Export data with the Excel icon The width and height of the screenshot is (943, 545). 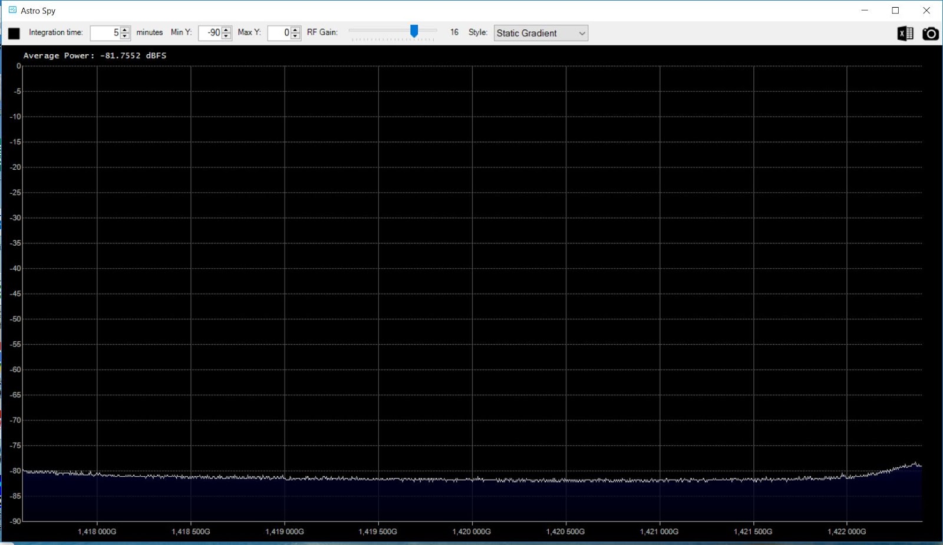(x=905, y=34)
